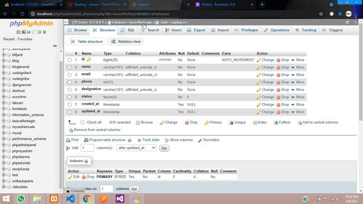Switch to the Browse tab
363x204 pixels.
77,30
